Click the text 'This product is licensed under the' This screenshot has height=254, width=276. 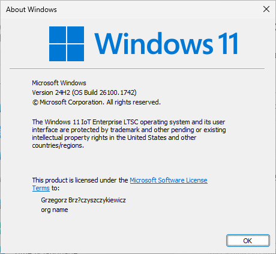tap(80, 180)
